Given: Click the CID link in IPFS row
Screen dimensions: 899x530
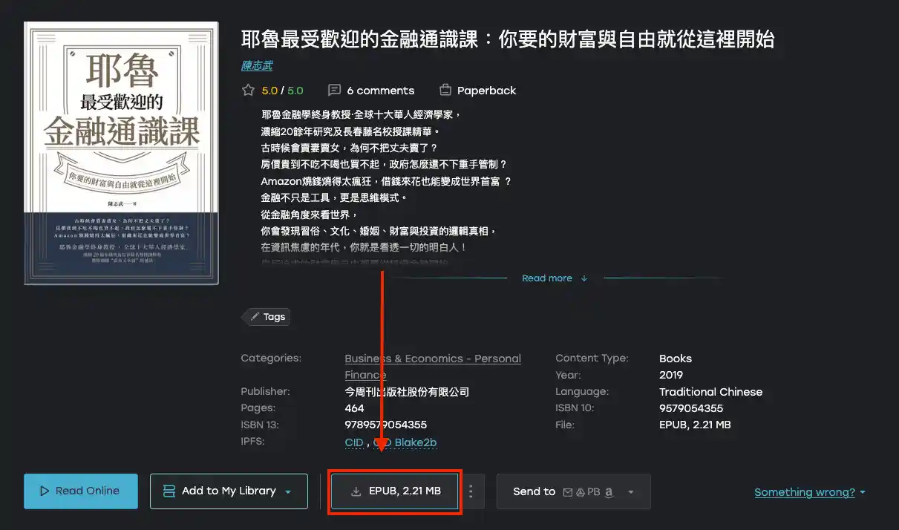Looking at the screenshot, I should (x=354, y=442).
